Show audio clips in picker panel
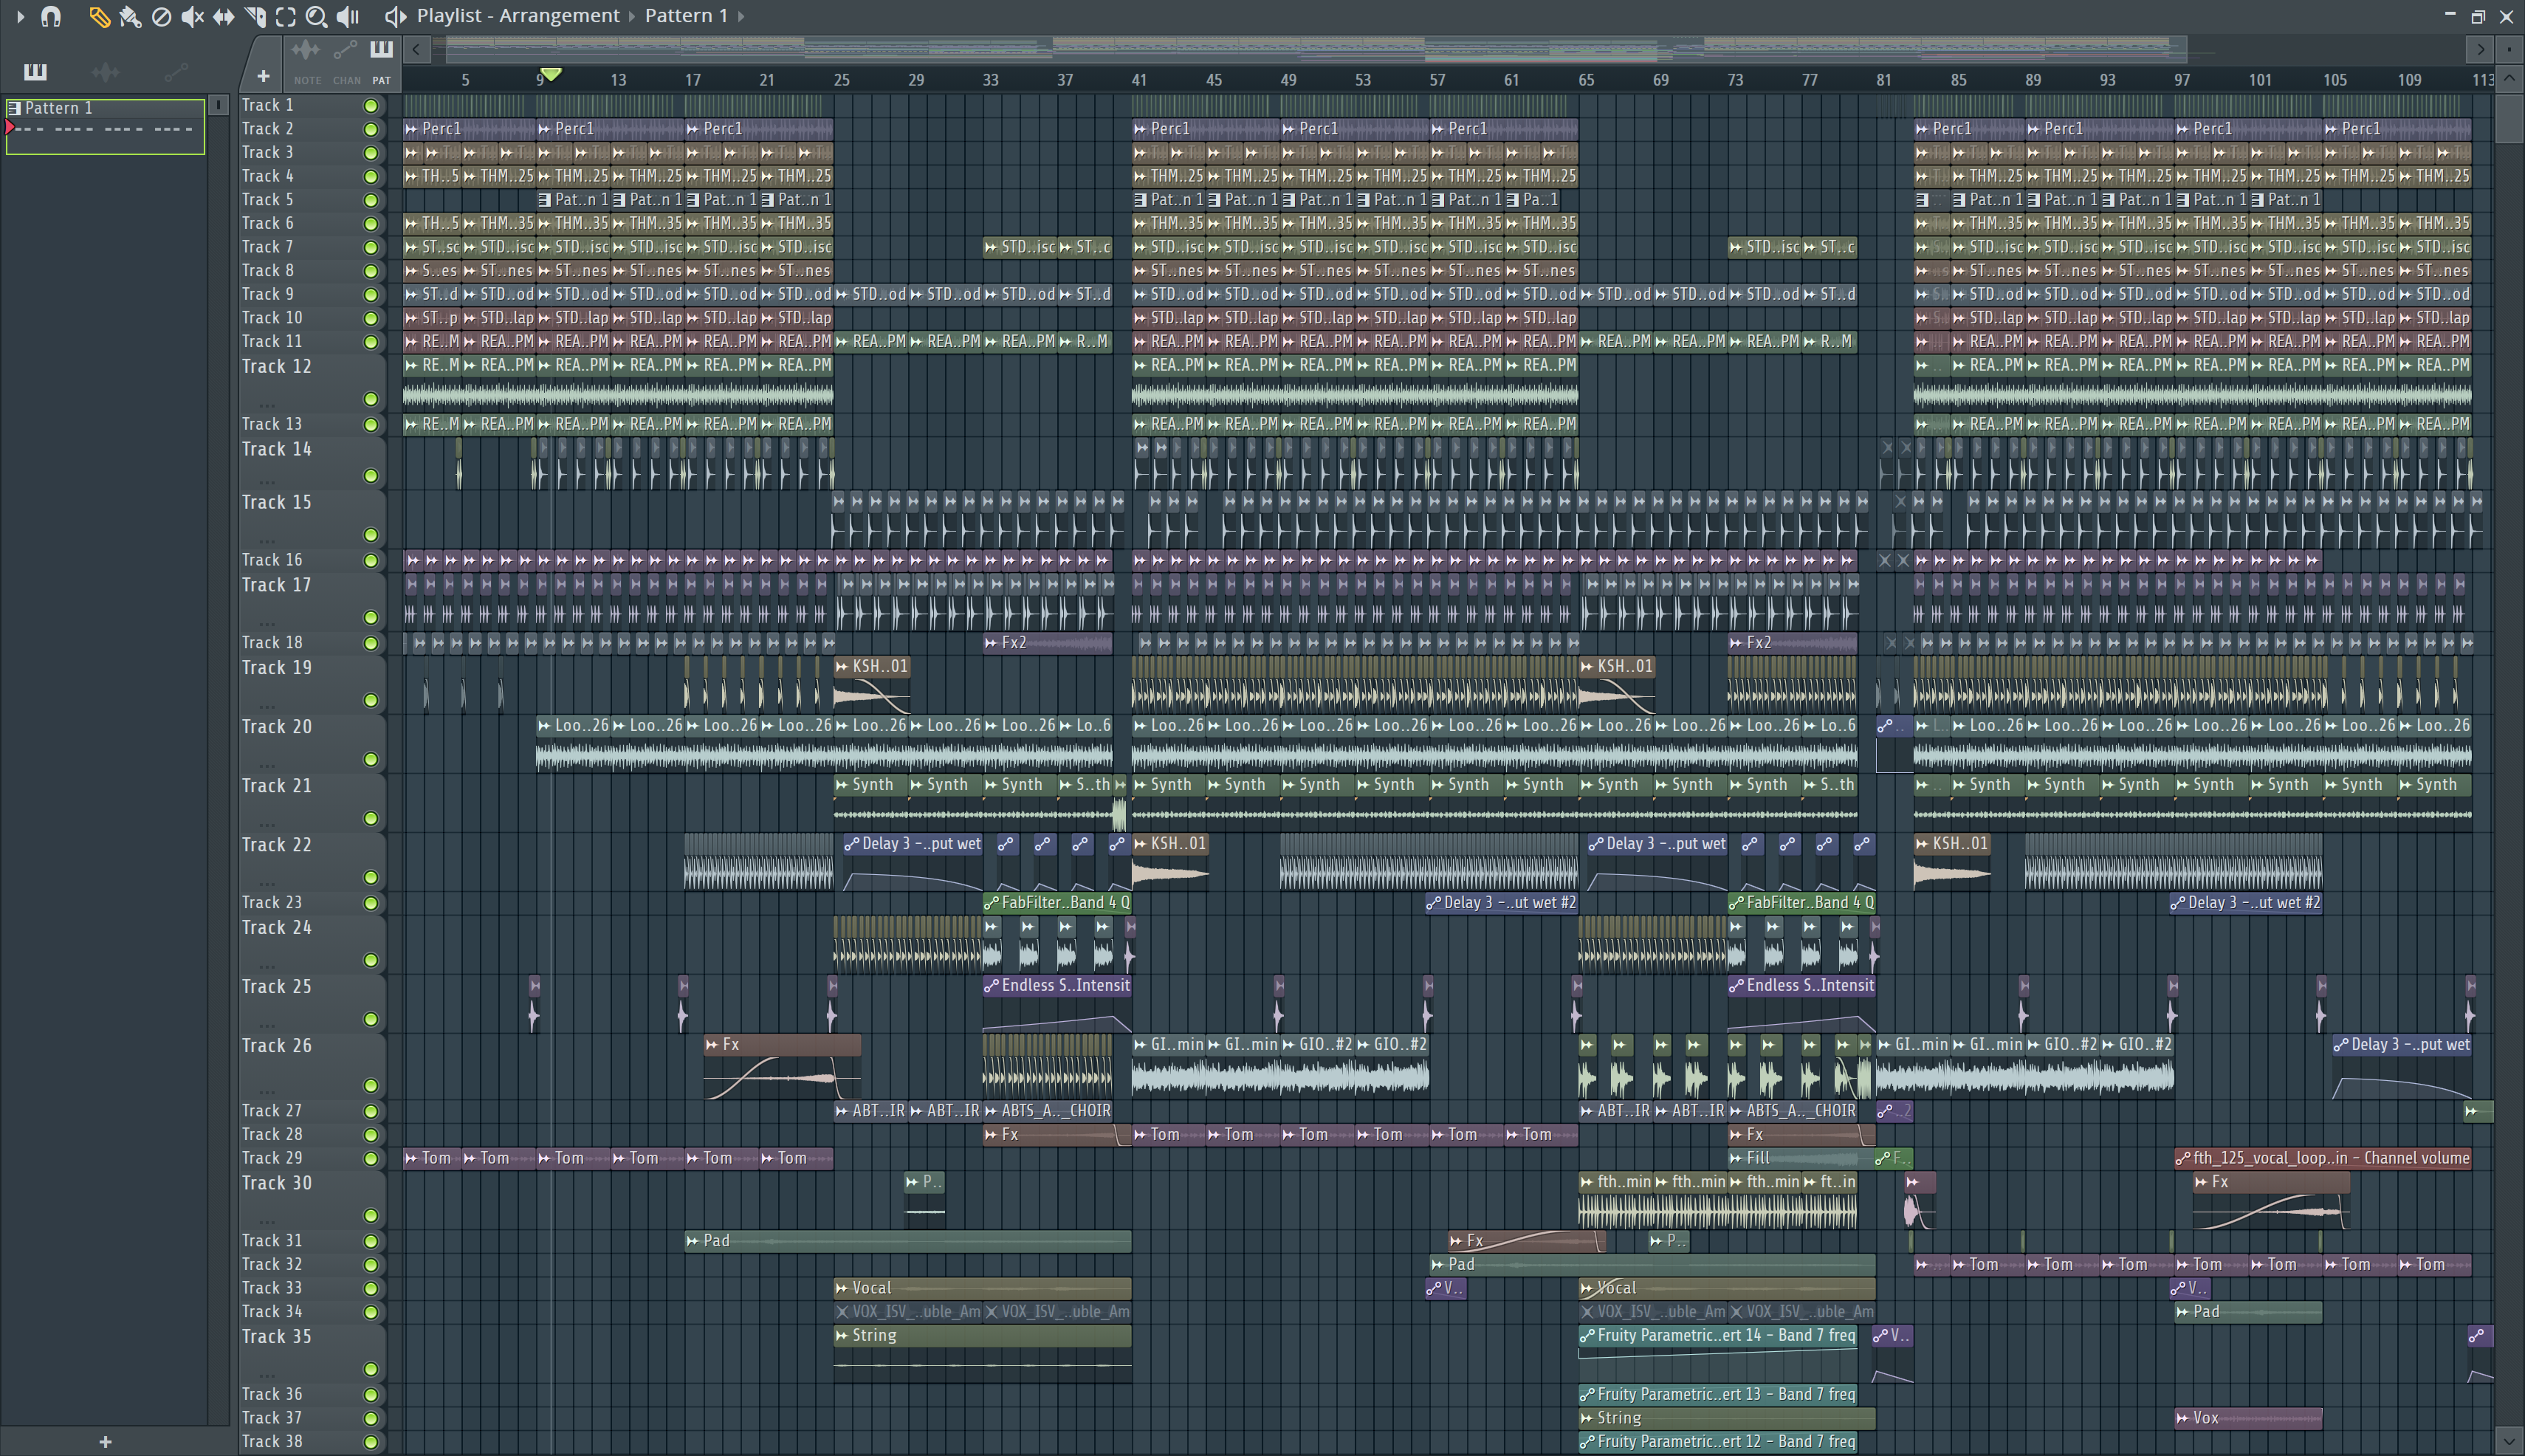This screenshot has width=2525, height=1456. tap(105, 71)
